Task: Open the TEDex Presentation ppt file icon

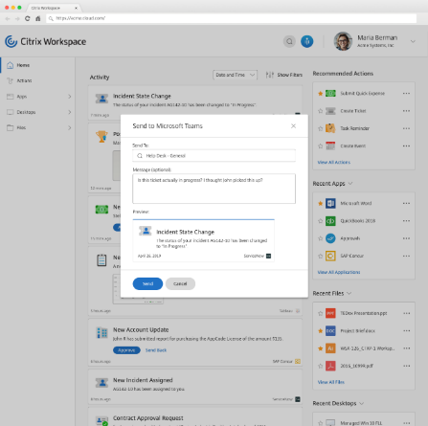Action: (330, 313)
